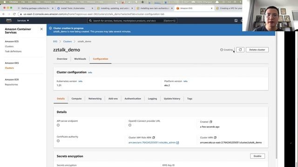Copy the Cluster ARN icon

click(215, 137)
